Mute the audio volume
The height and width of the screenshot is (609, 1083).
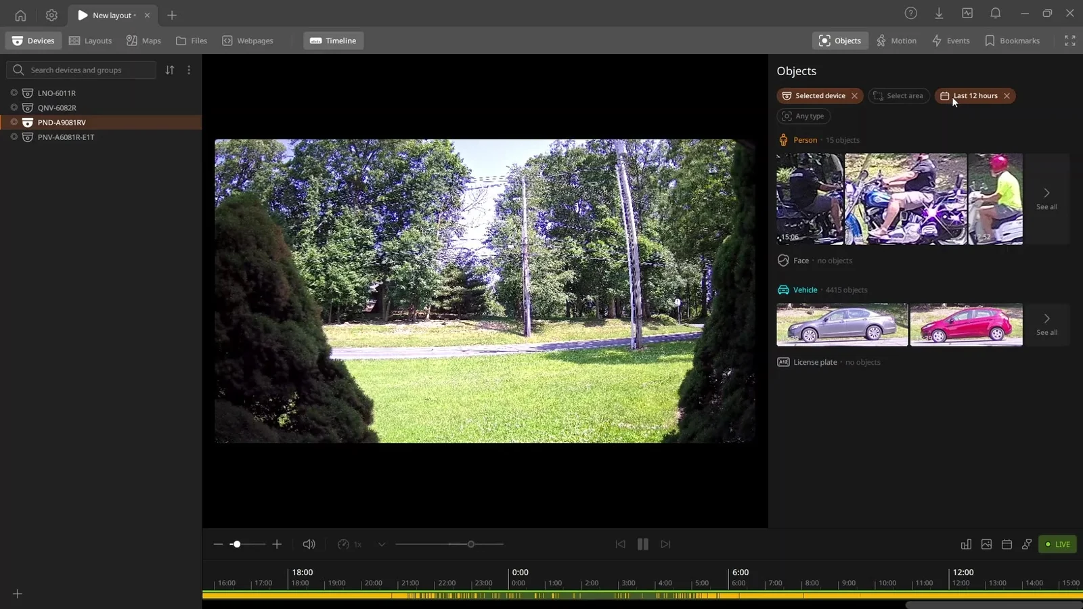pyautogui.click(x=309, y=544)
